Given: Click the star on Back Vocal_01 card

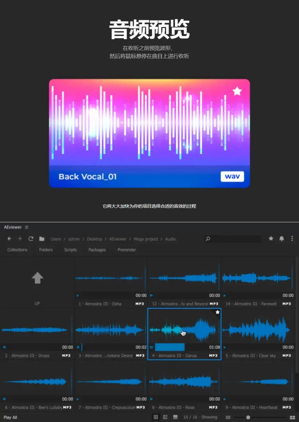Looking at the screenshot, I should tap(237, 91).
